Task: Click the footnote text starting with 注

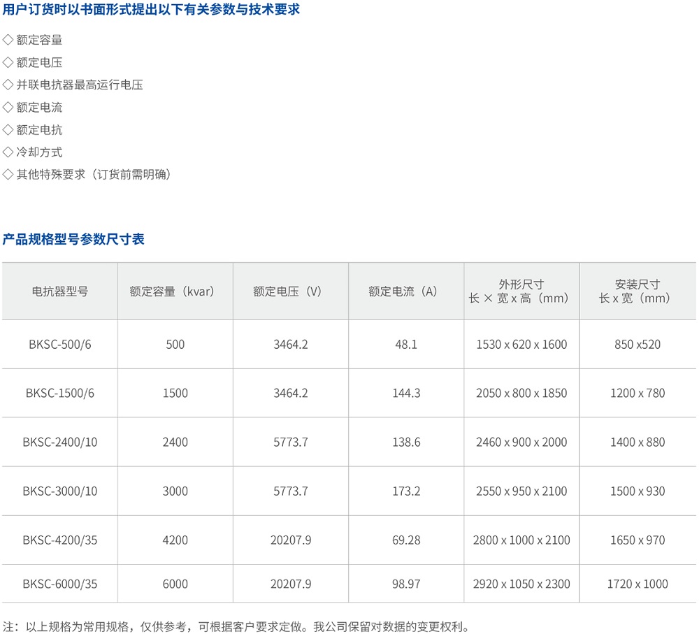Action: tap(237, 626)
